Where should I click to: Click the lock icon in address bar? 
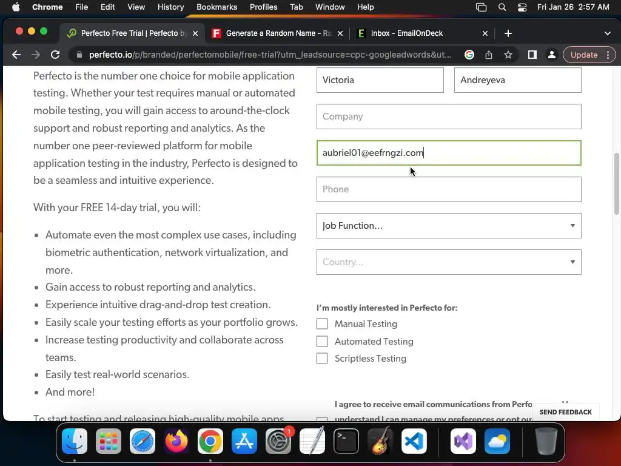[x=79, y=55]
